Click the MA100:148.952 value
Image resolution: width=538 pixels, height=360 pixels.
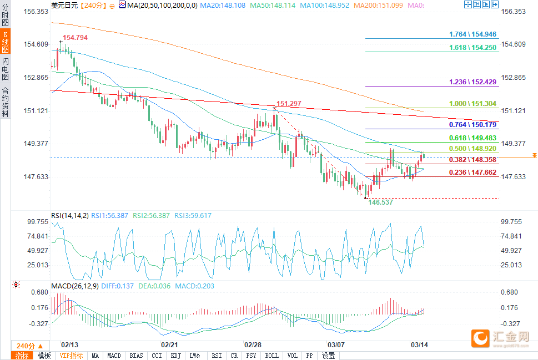point(325,6)
